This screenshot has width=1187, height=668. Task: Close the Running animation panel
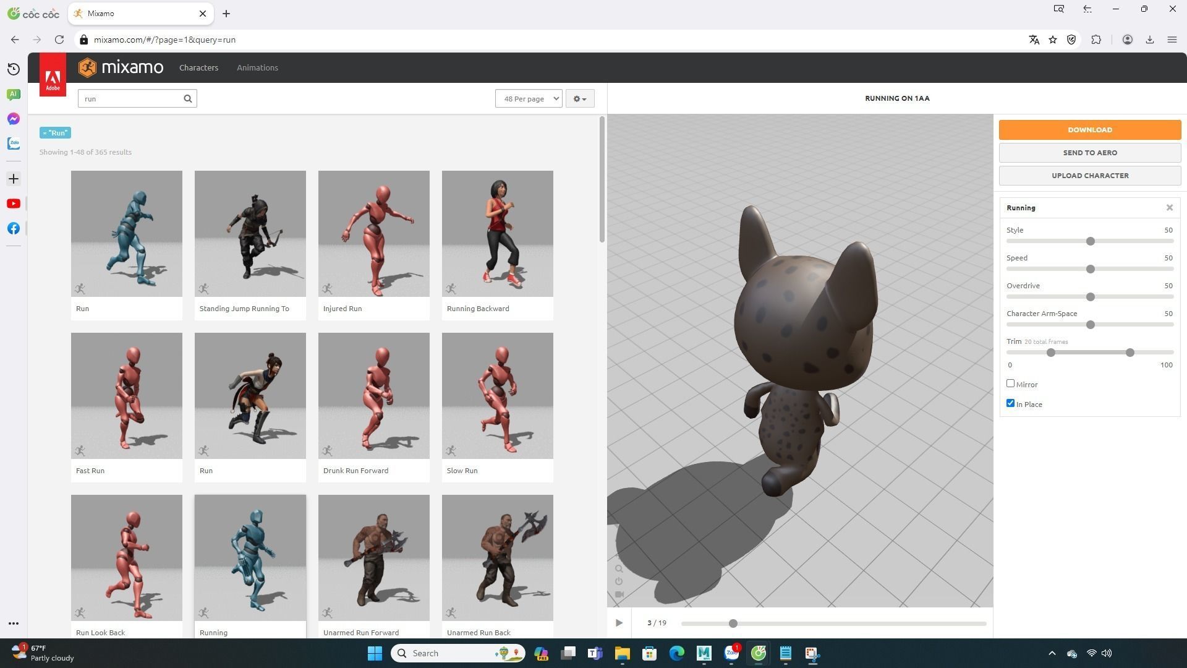(x=1170, y=208)
